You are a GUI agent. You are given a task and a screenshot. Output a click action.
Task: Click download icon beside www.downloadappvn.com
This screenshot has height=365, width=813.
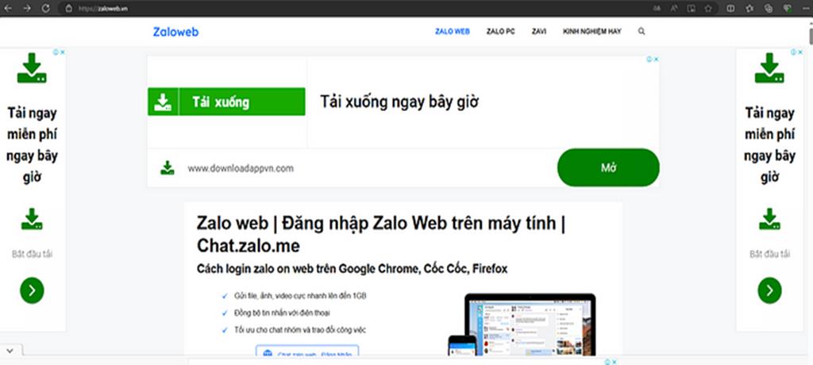pyautogui.click(x=168, y=168)
